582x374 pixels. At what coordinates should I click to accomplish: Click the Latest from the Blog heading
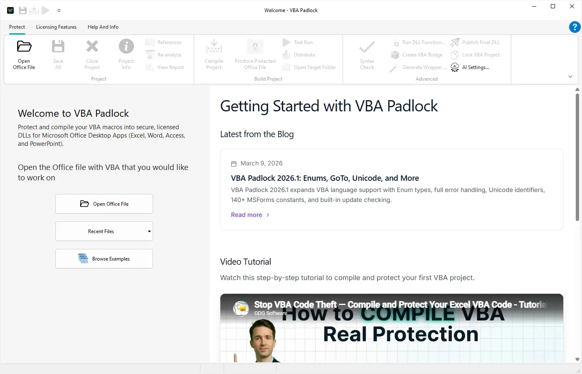pyautogui.click(x=257, y=134)
